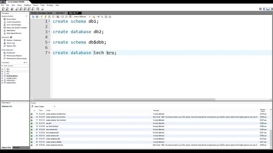Open the Workbench preferences gear icon at top right
The height and width of the screenshot is (153, 273).
point(261,9)
